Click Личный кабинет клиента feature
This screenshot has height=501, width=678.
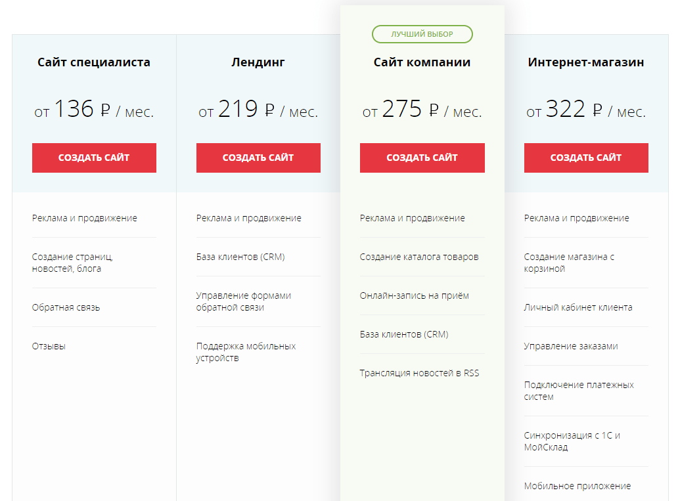[578, 307]
